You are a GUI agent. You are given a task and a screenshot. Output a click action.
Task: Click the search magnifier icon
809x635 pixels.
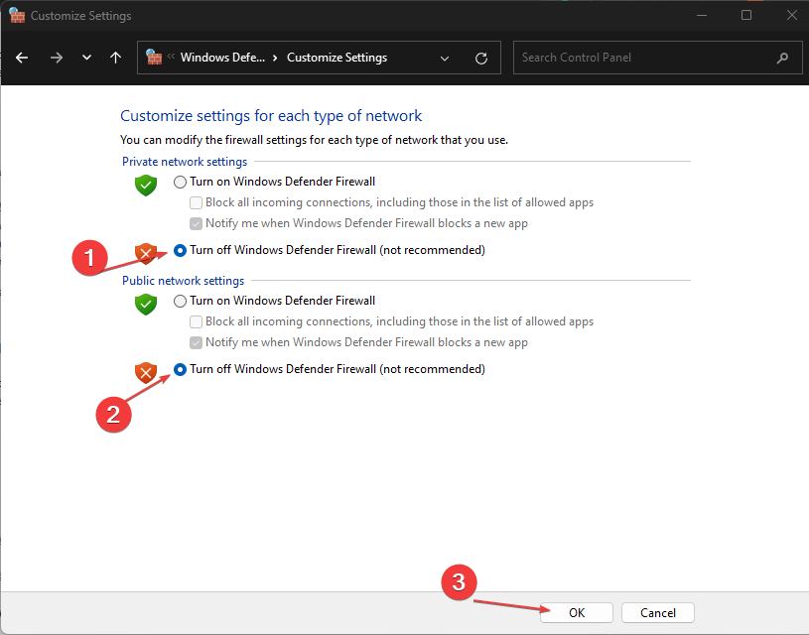(783, 58)
